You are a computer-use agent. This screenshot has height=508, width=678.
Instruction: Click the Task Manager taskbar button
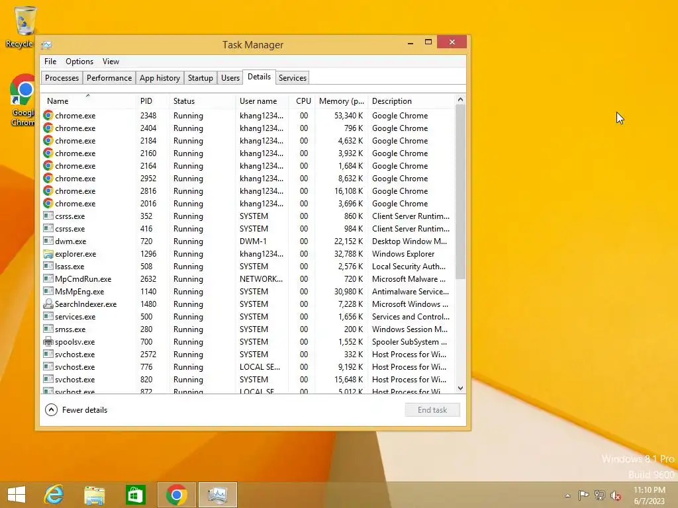click(x=217, y=495)
